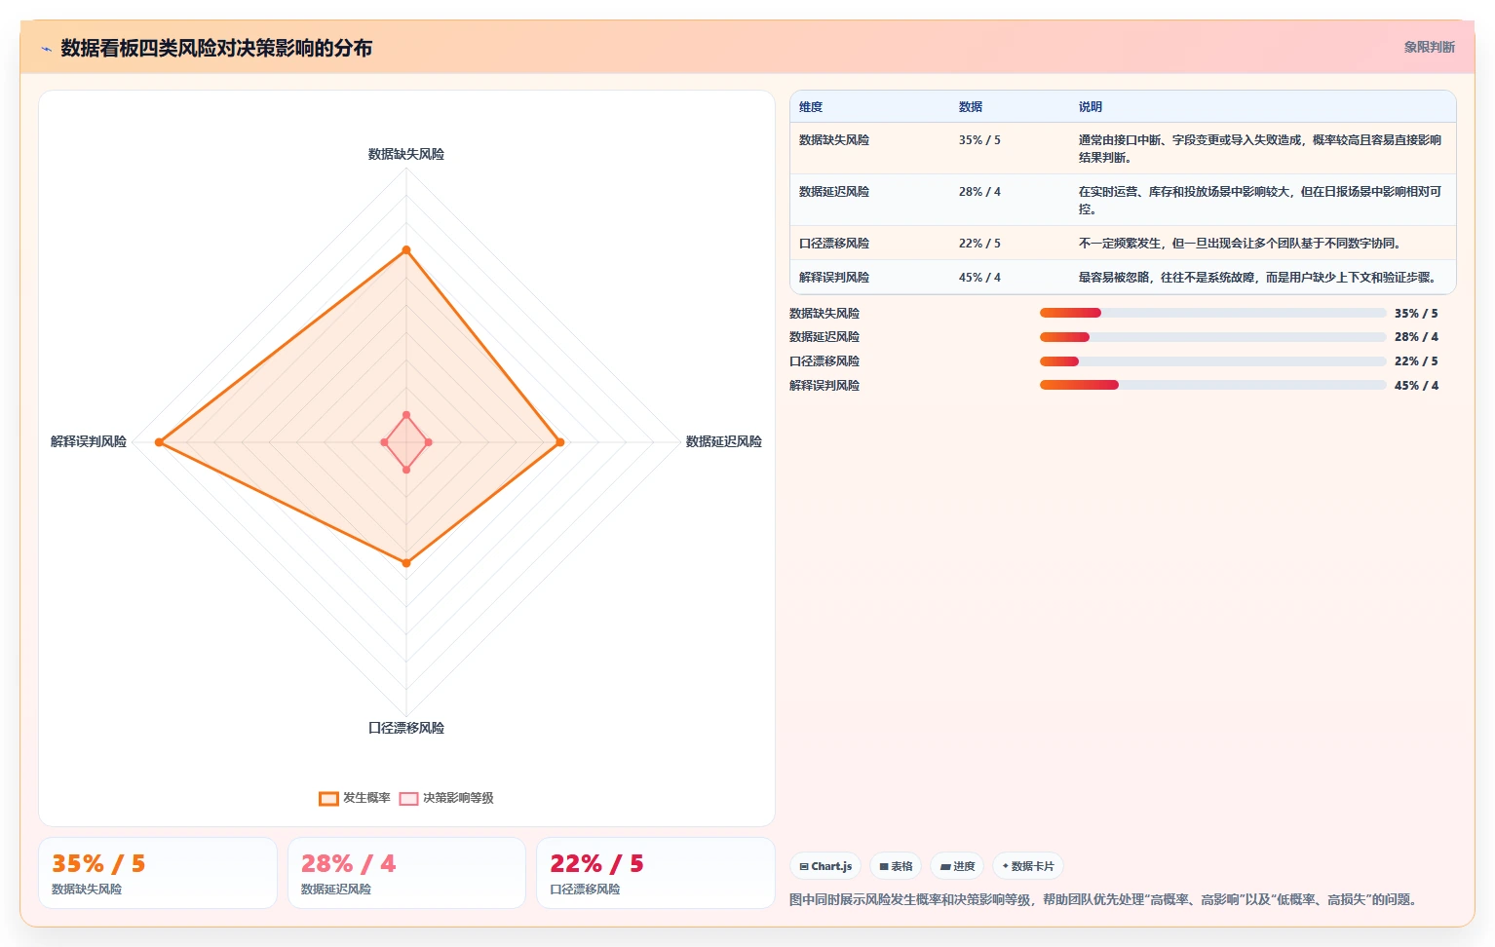Click the pink radar point toward 数据缺失风险
The image size is (1495, 947).
click(406, 415)
